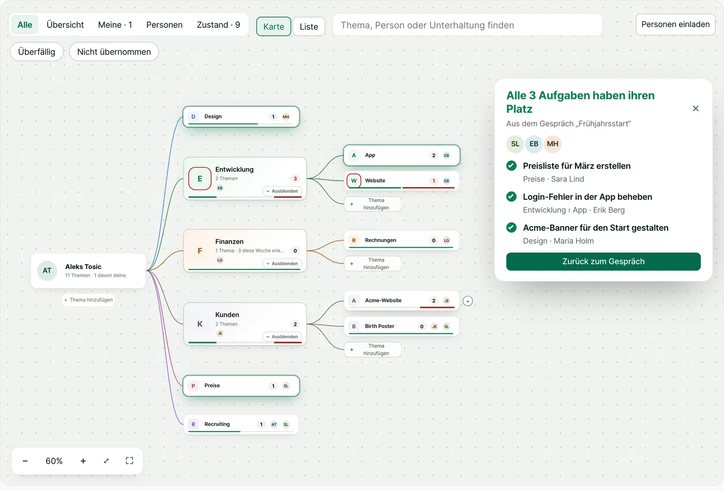724x491 pixels.
Task: Click Thema hinzufügen below Aleks Tosic
Action: [88, 300]
